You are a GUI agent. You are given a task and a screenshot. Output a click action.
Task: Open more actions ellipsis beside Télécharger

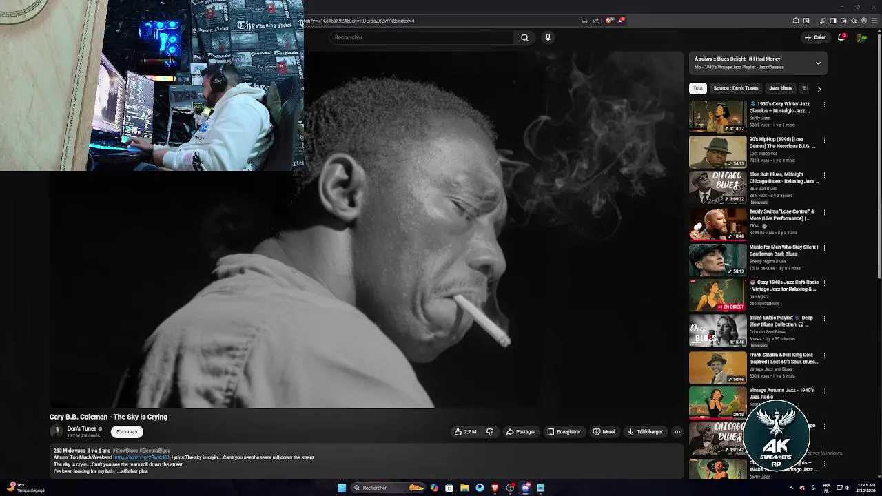677,432
